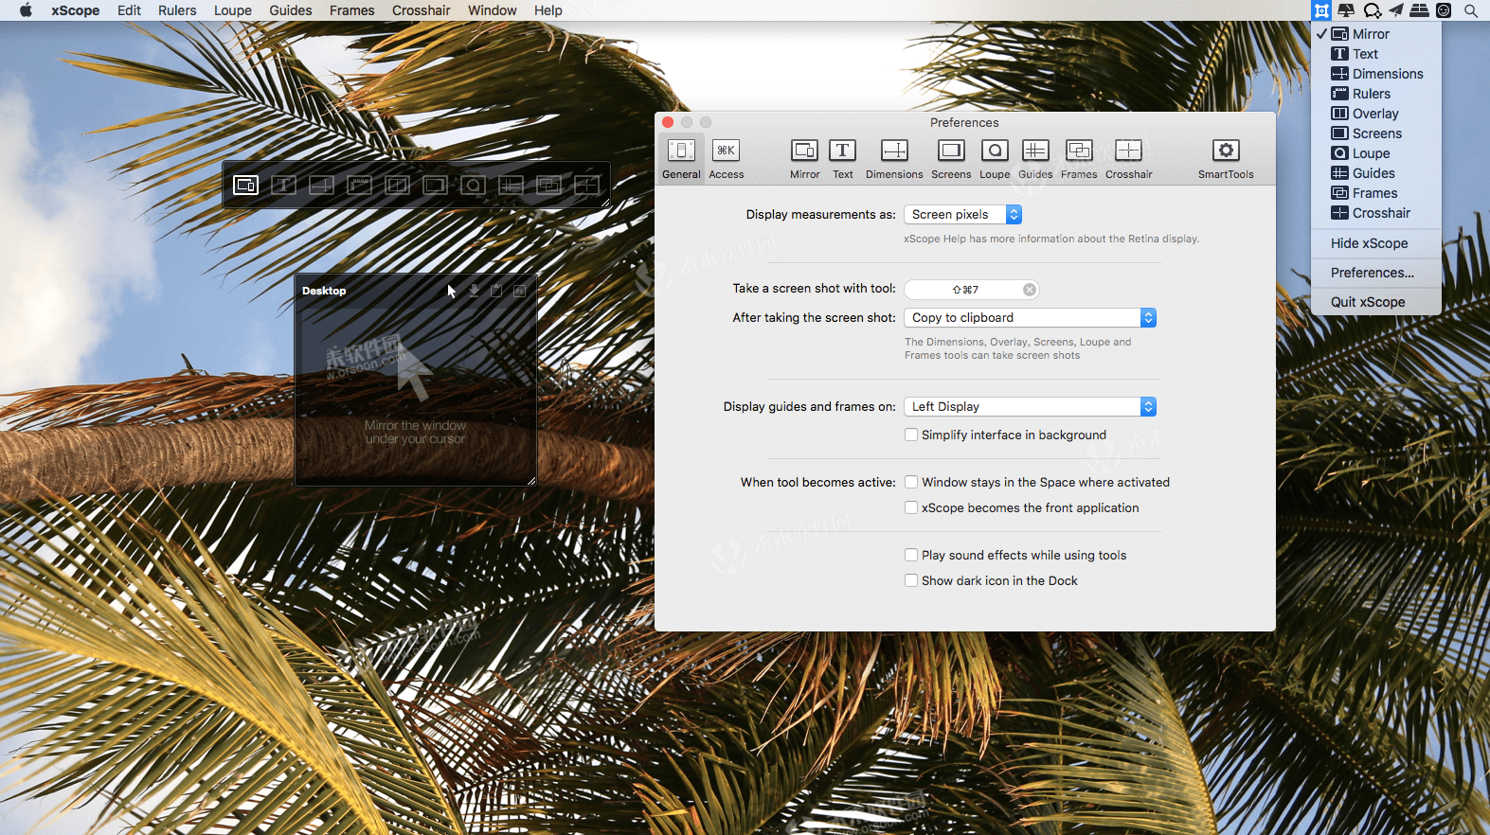The height and width of the screenshot is (835, 1490).
Task: Open Spotlight search in the menu bar
Action: click(1471, 10)
